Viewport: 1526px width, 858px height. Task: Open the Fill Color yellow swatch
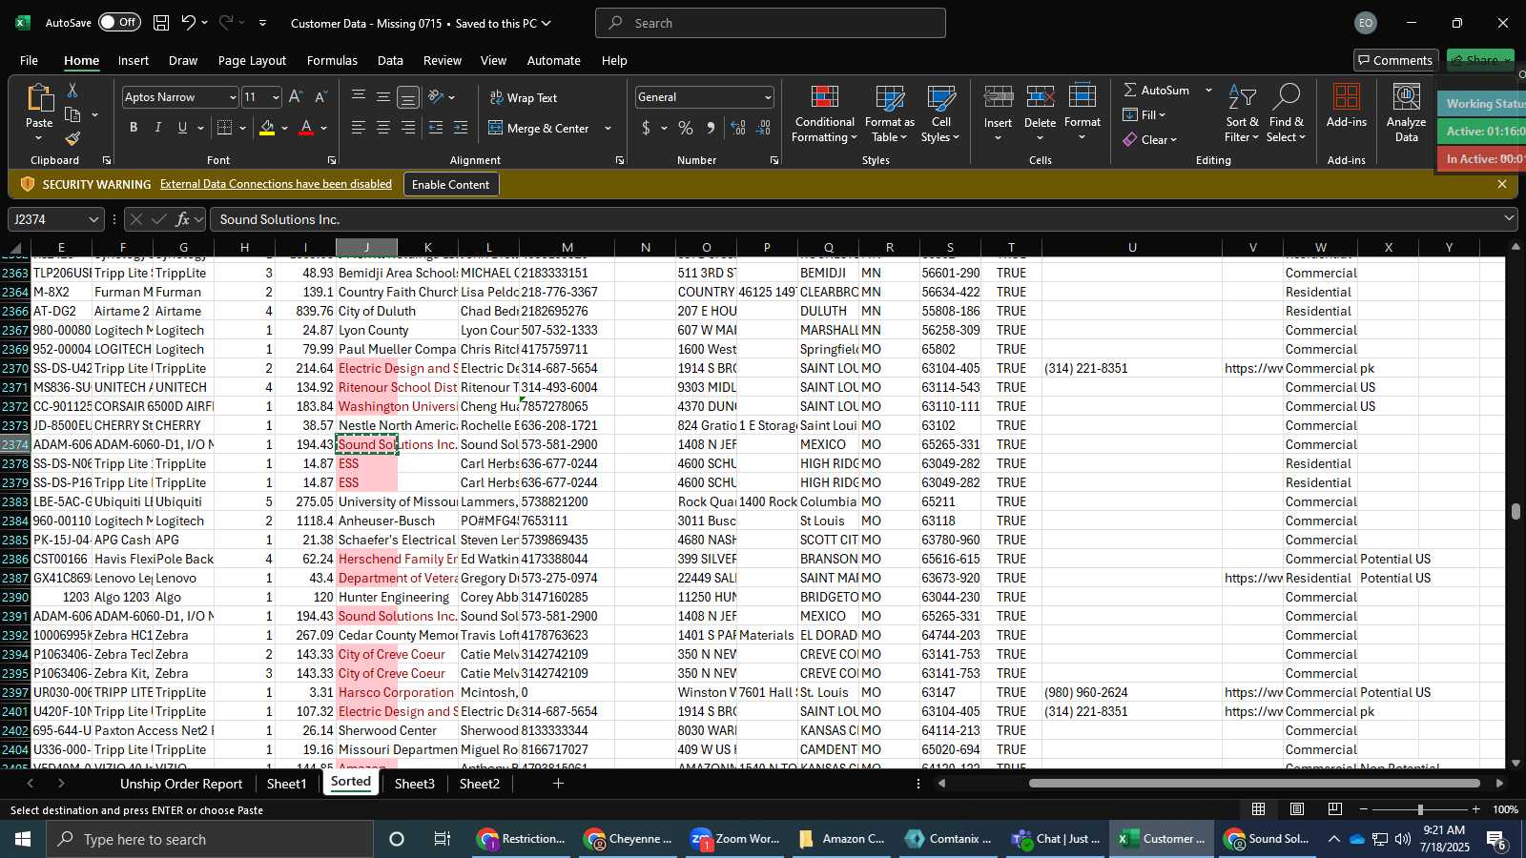coord(267,128)
